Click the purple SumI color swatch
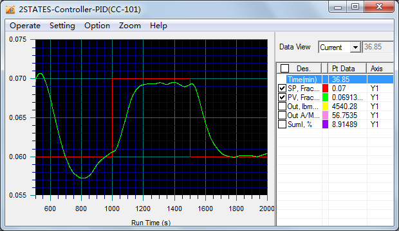Image resolution: width=399 pixels, height=231 pixels. (x=325, y=124)
